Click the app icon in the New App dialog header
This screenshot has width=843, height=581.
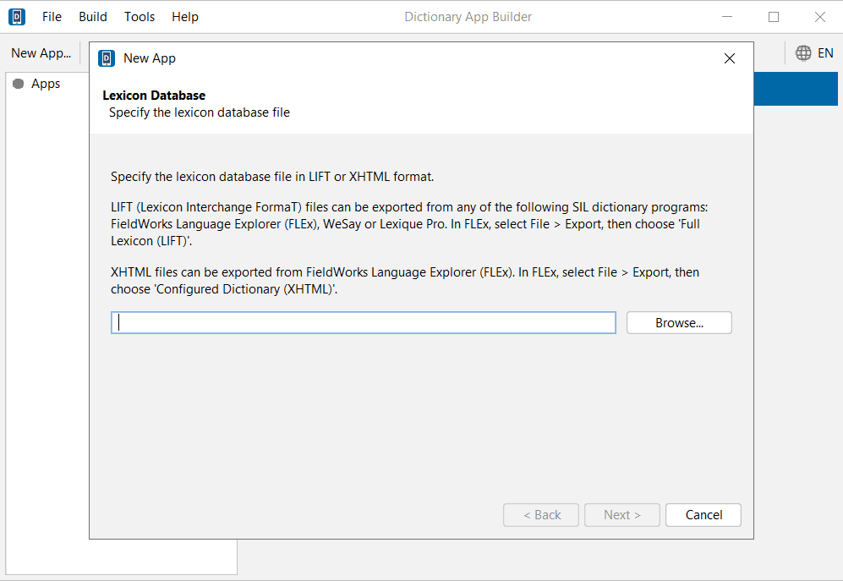click(x=106, y=58)
